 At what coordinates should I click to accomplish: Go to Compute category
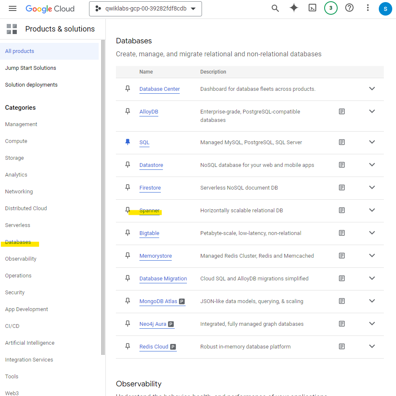[16, 141]
